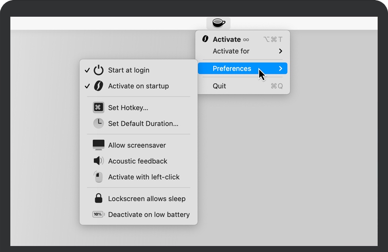Uncheck the Activate on startup checkmark
Viewport: 388px width, 252px height.
coord(87,86)
